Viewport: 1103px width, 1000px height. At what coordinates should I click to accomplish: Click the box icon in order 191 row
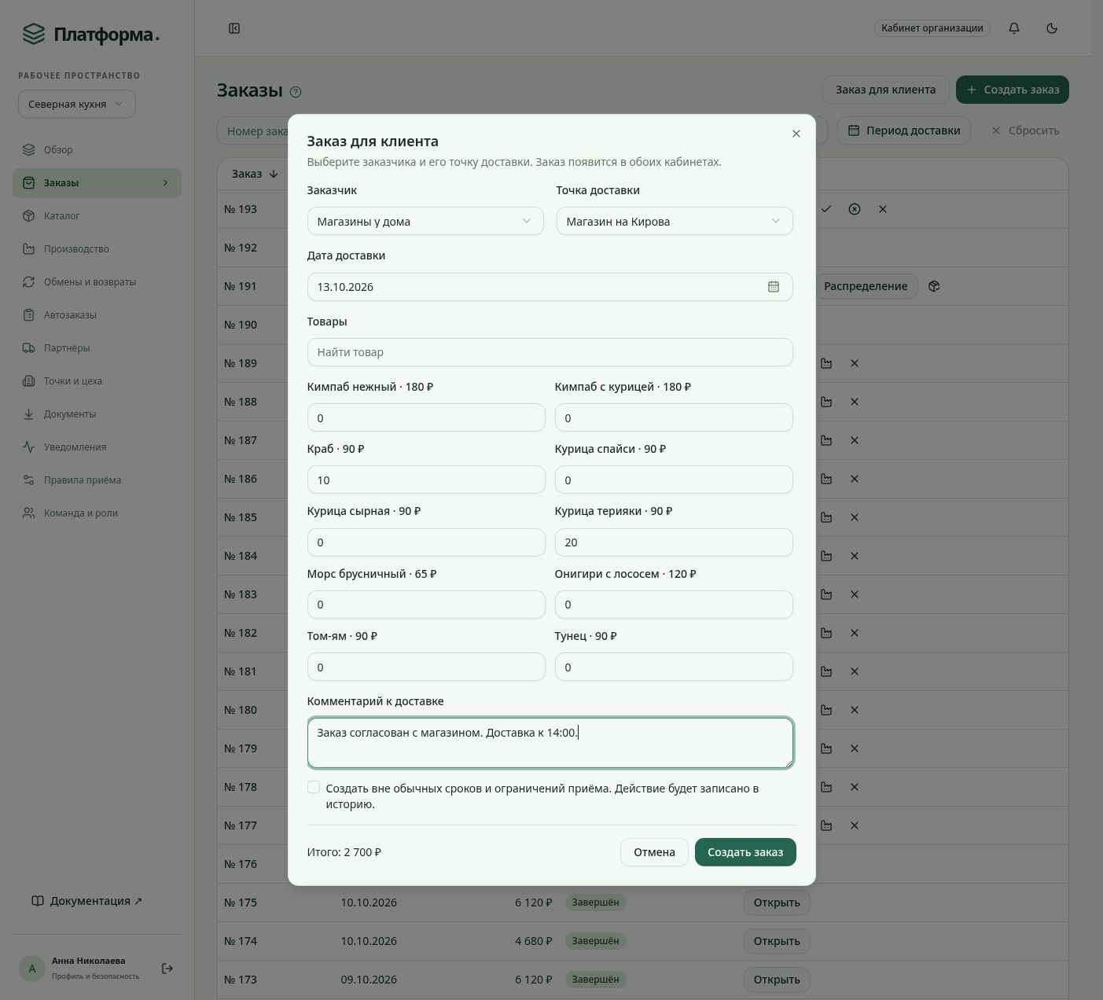point(934,286)
